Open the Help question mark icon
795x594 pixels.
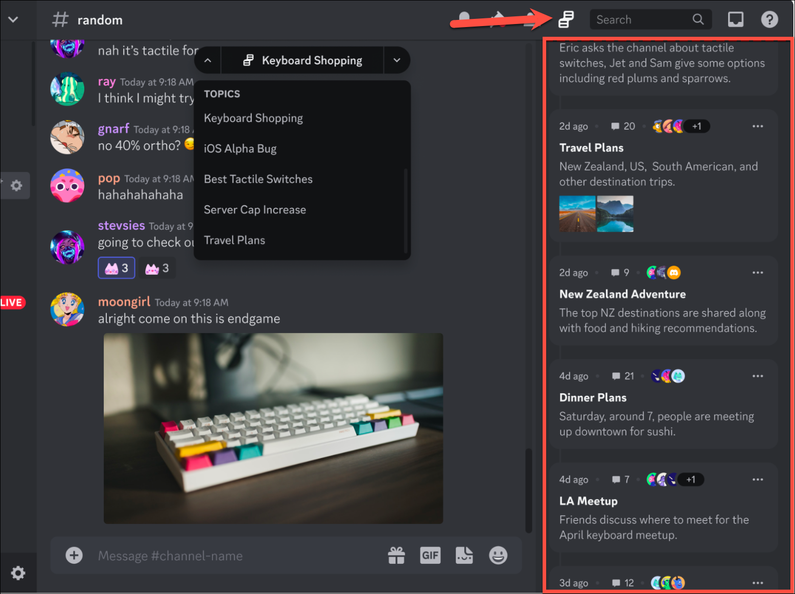769,19
